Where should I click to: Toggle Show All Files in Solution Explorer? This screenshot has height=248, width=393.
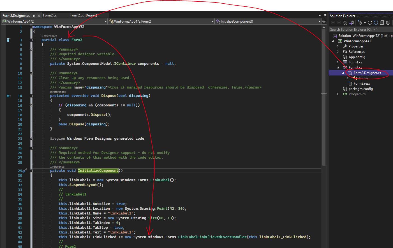coord(388,23)
